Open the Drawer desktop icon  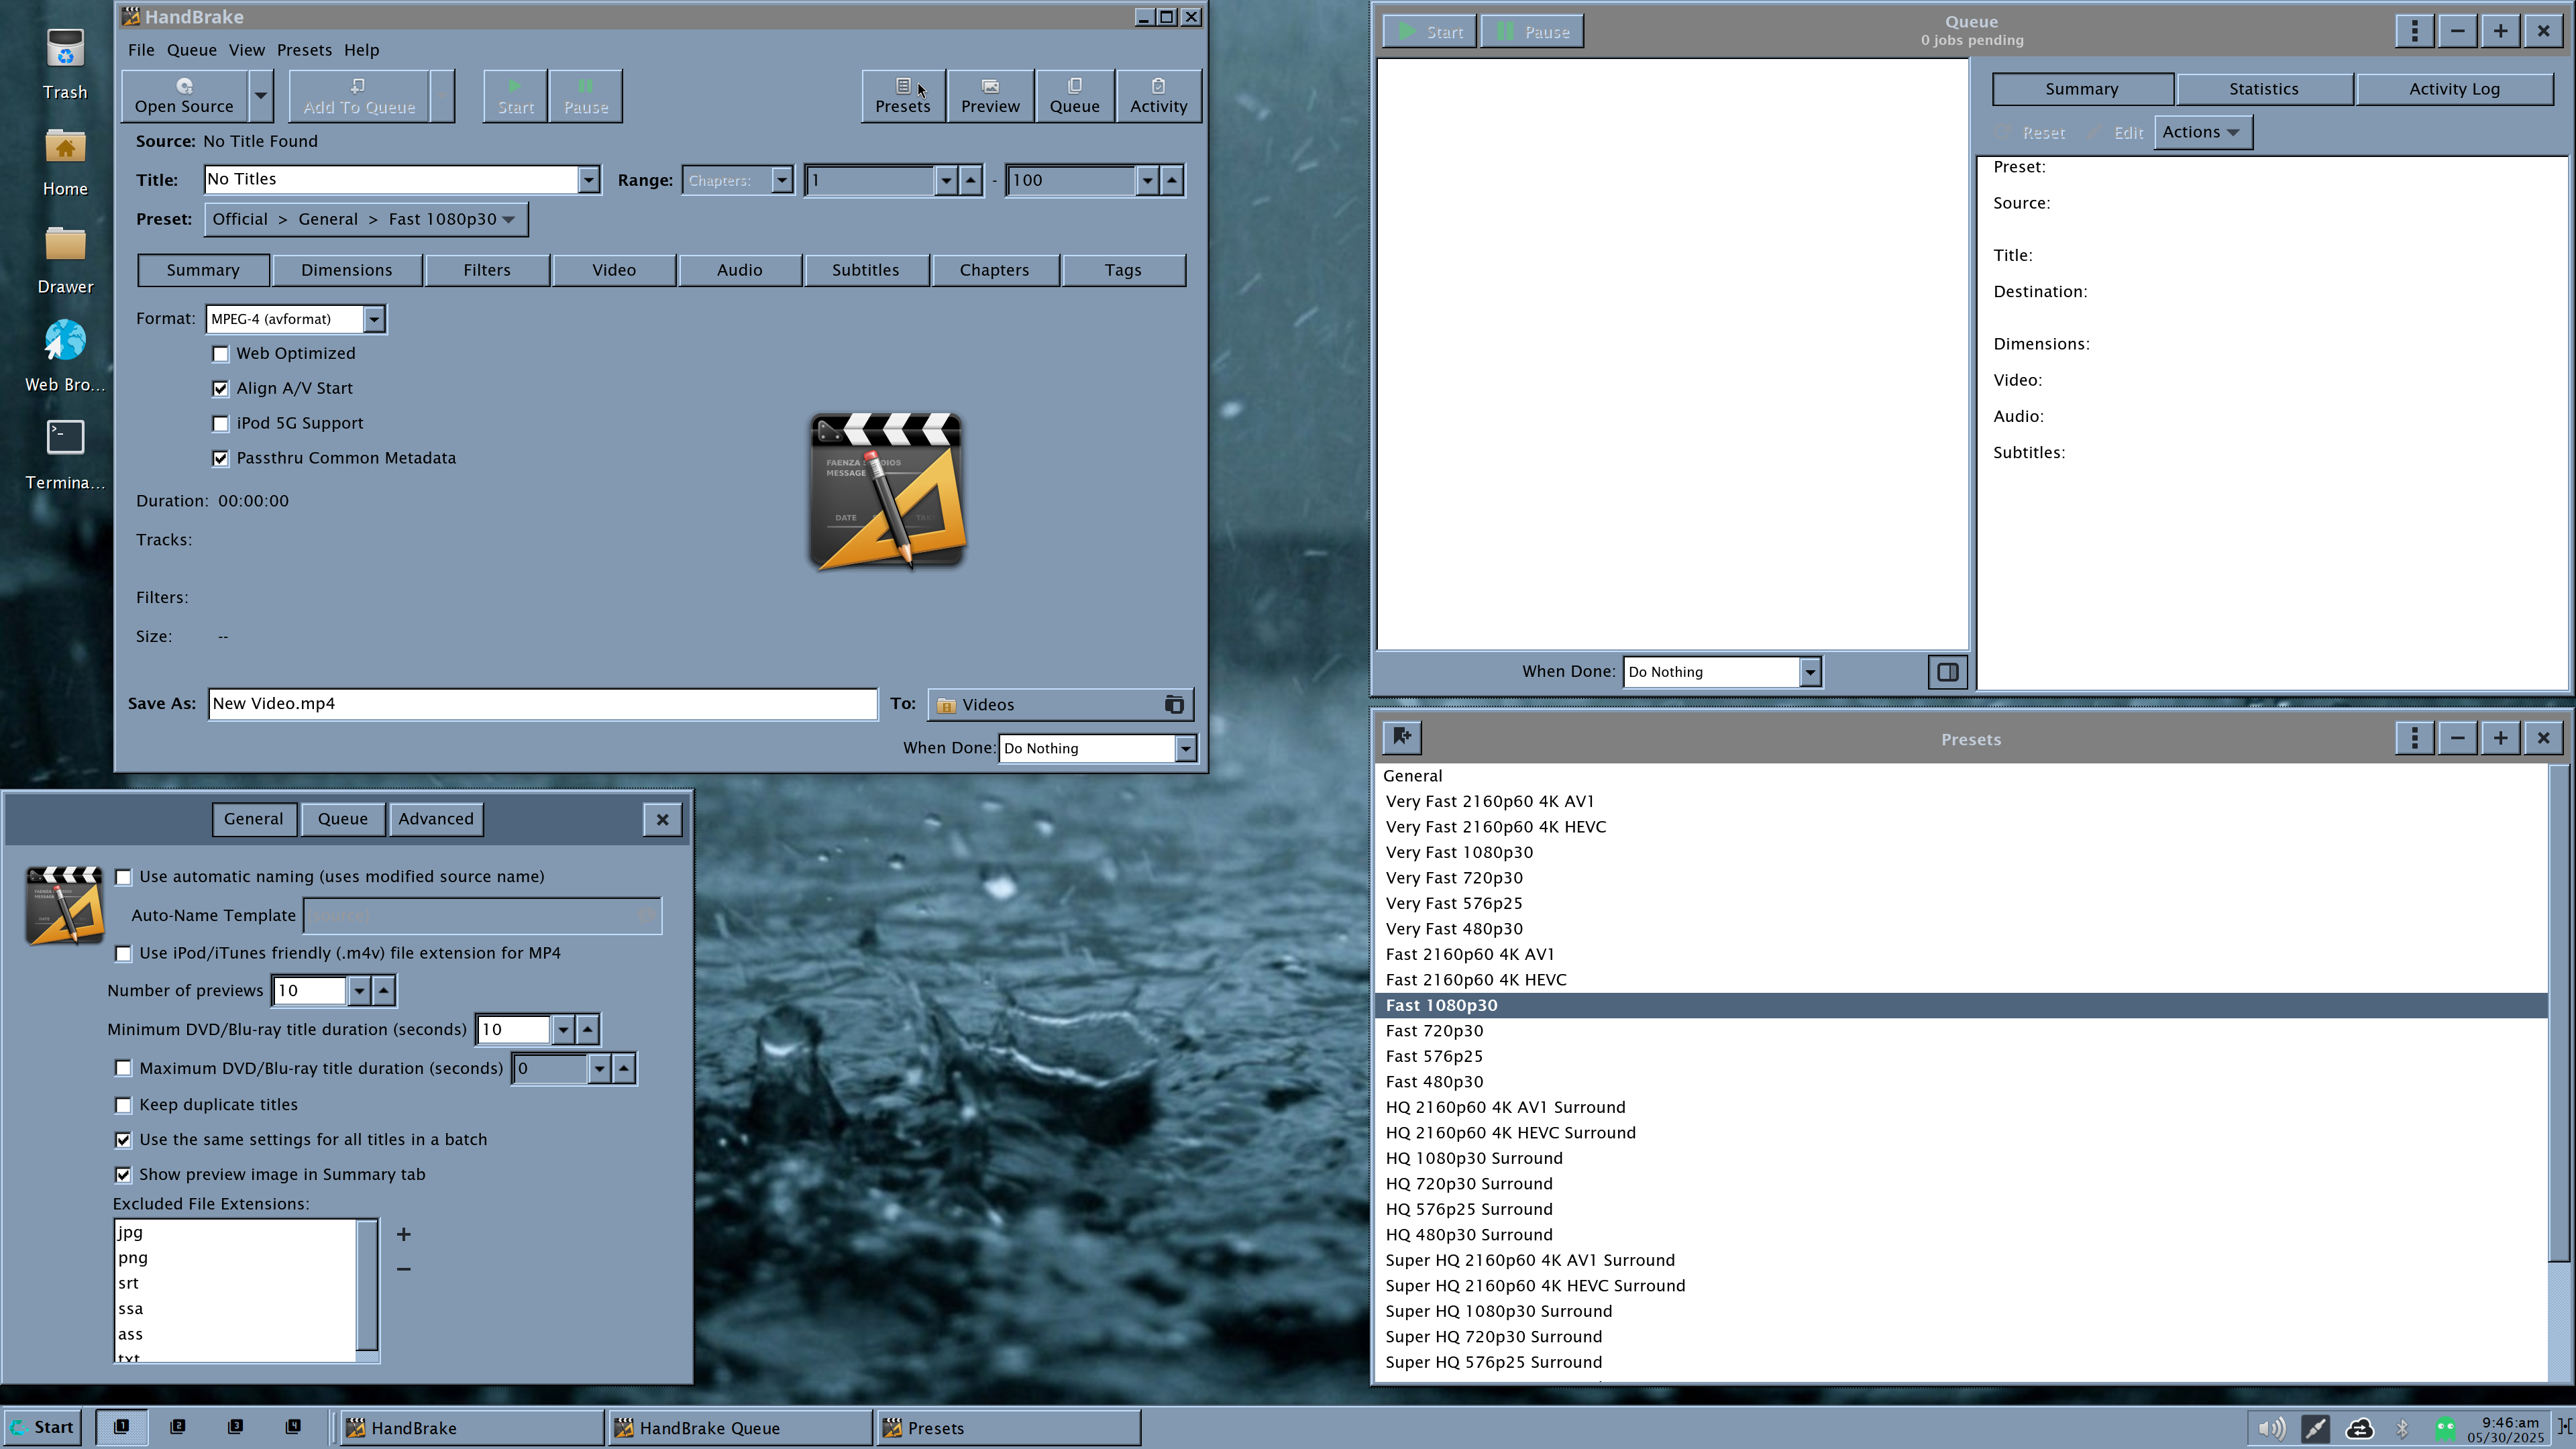point(65,259)
